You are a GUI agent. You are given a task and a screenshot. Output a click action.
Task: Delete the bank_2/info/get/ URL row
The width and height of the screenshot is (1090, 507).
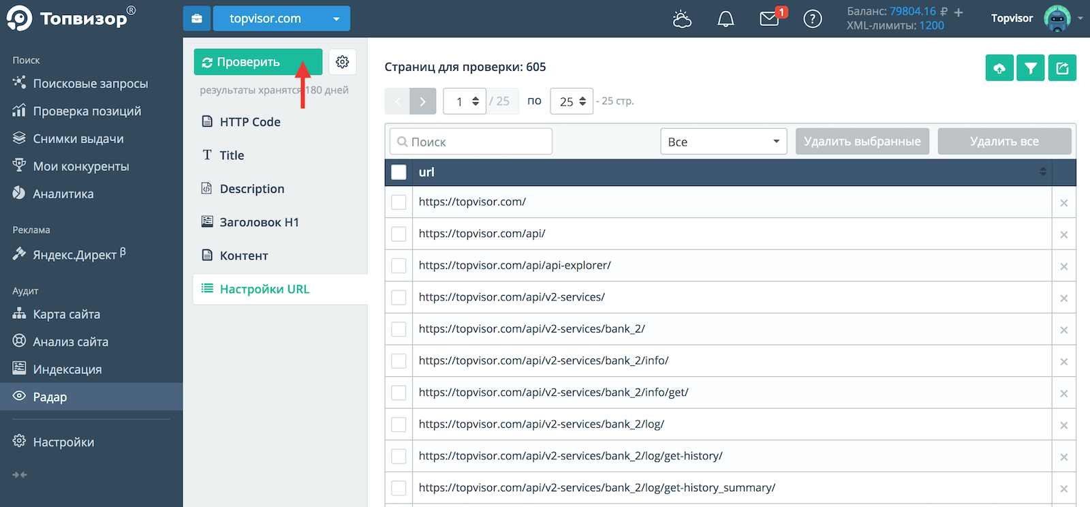pos(1064,394)
